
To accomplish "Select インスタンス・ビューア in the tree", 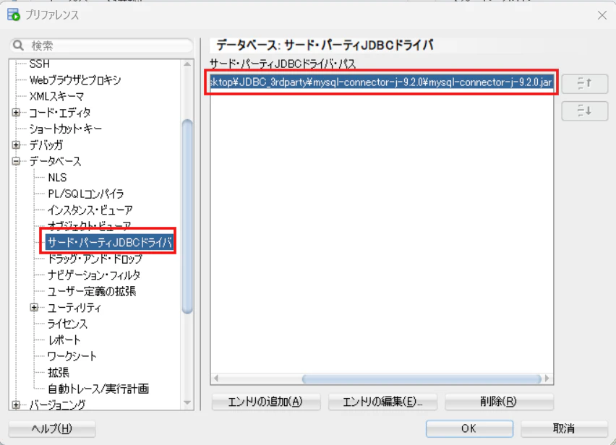I will pos(90,210).
